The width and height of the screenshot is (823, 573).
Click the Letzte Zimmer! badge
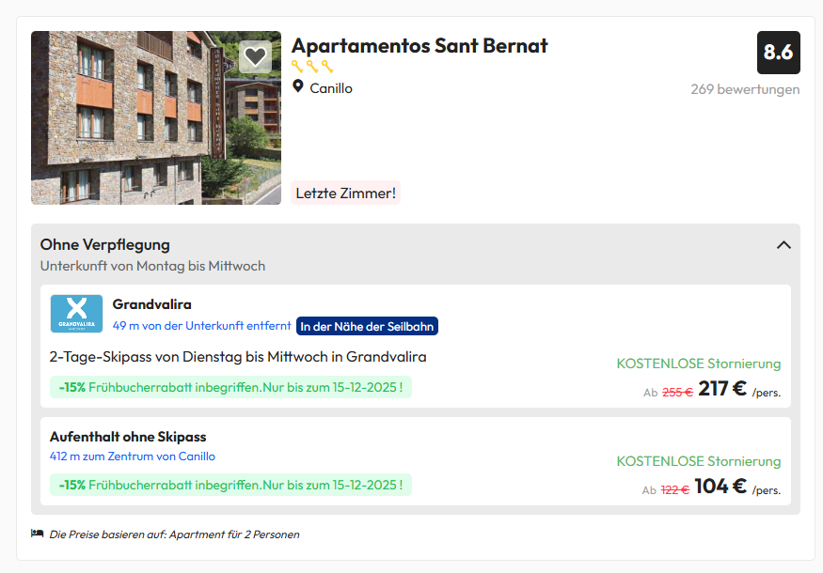pyautogui.click(x=345, y=193)
